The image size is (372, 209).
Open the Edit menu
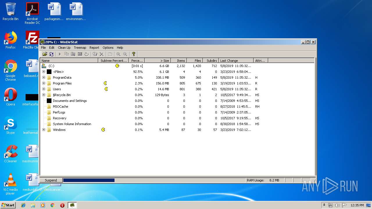[x=52, y=48]
